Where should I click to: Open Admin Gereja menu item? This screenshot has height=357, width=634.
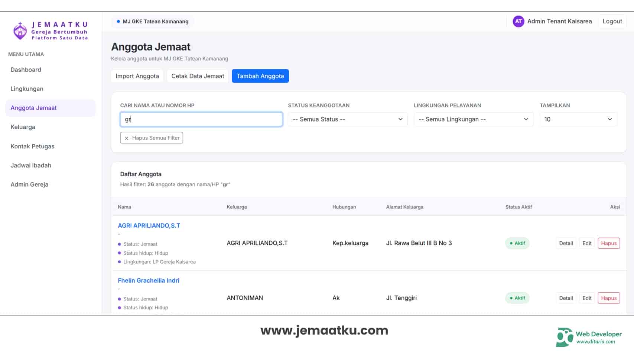[29, 184]
